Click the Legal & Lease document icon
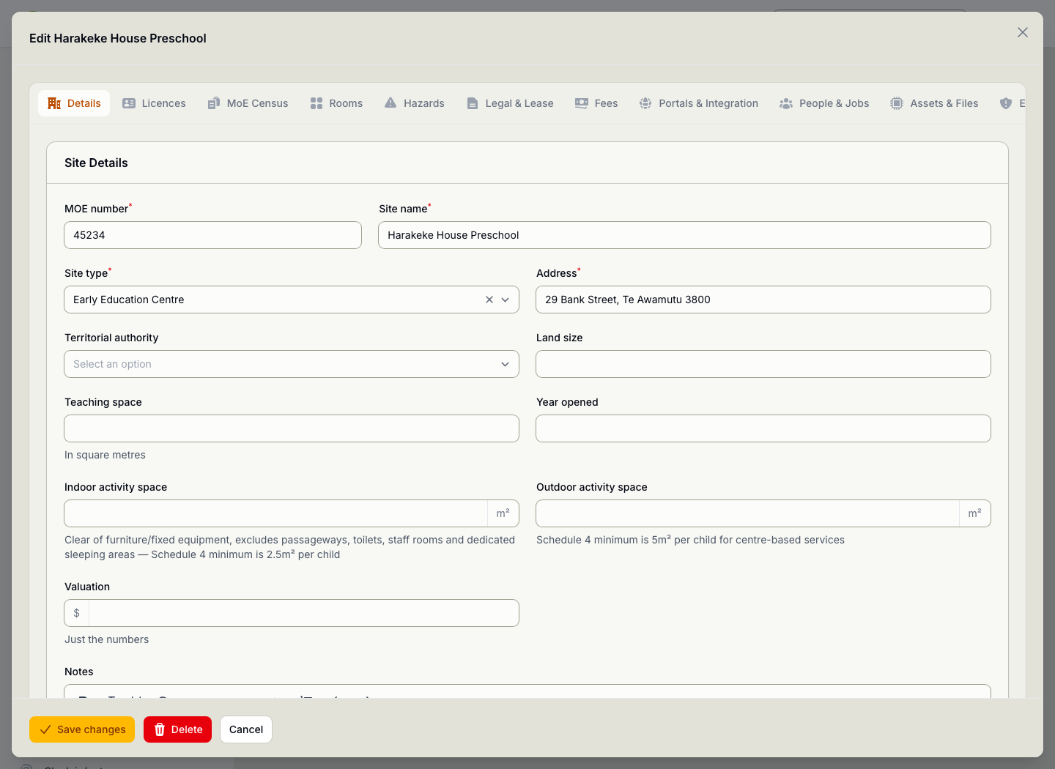 [x=473, y=103]
